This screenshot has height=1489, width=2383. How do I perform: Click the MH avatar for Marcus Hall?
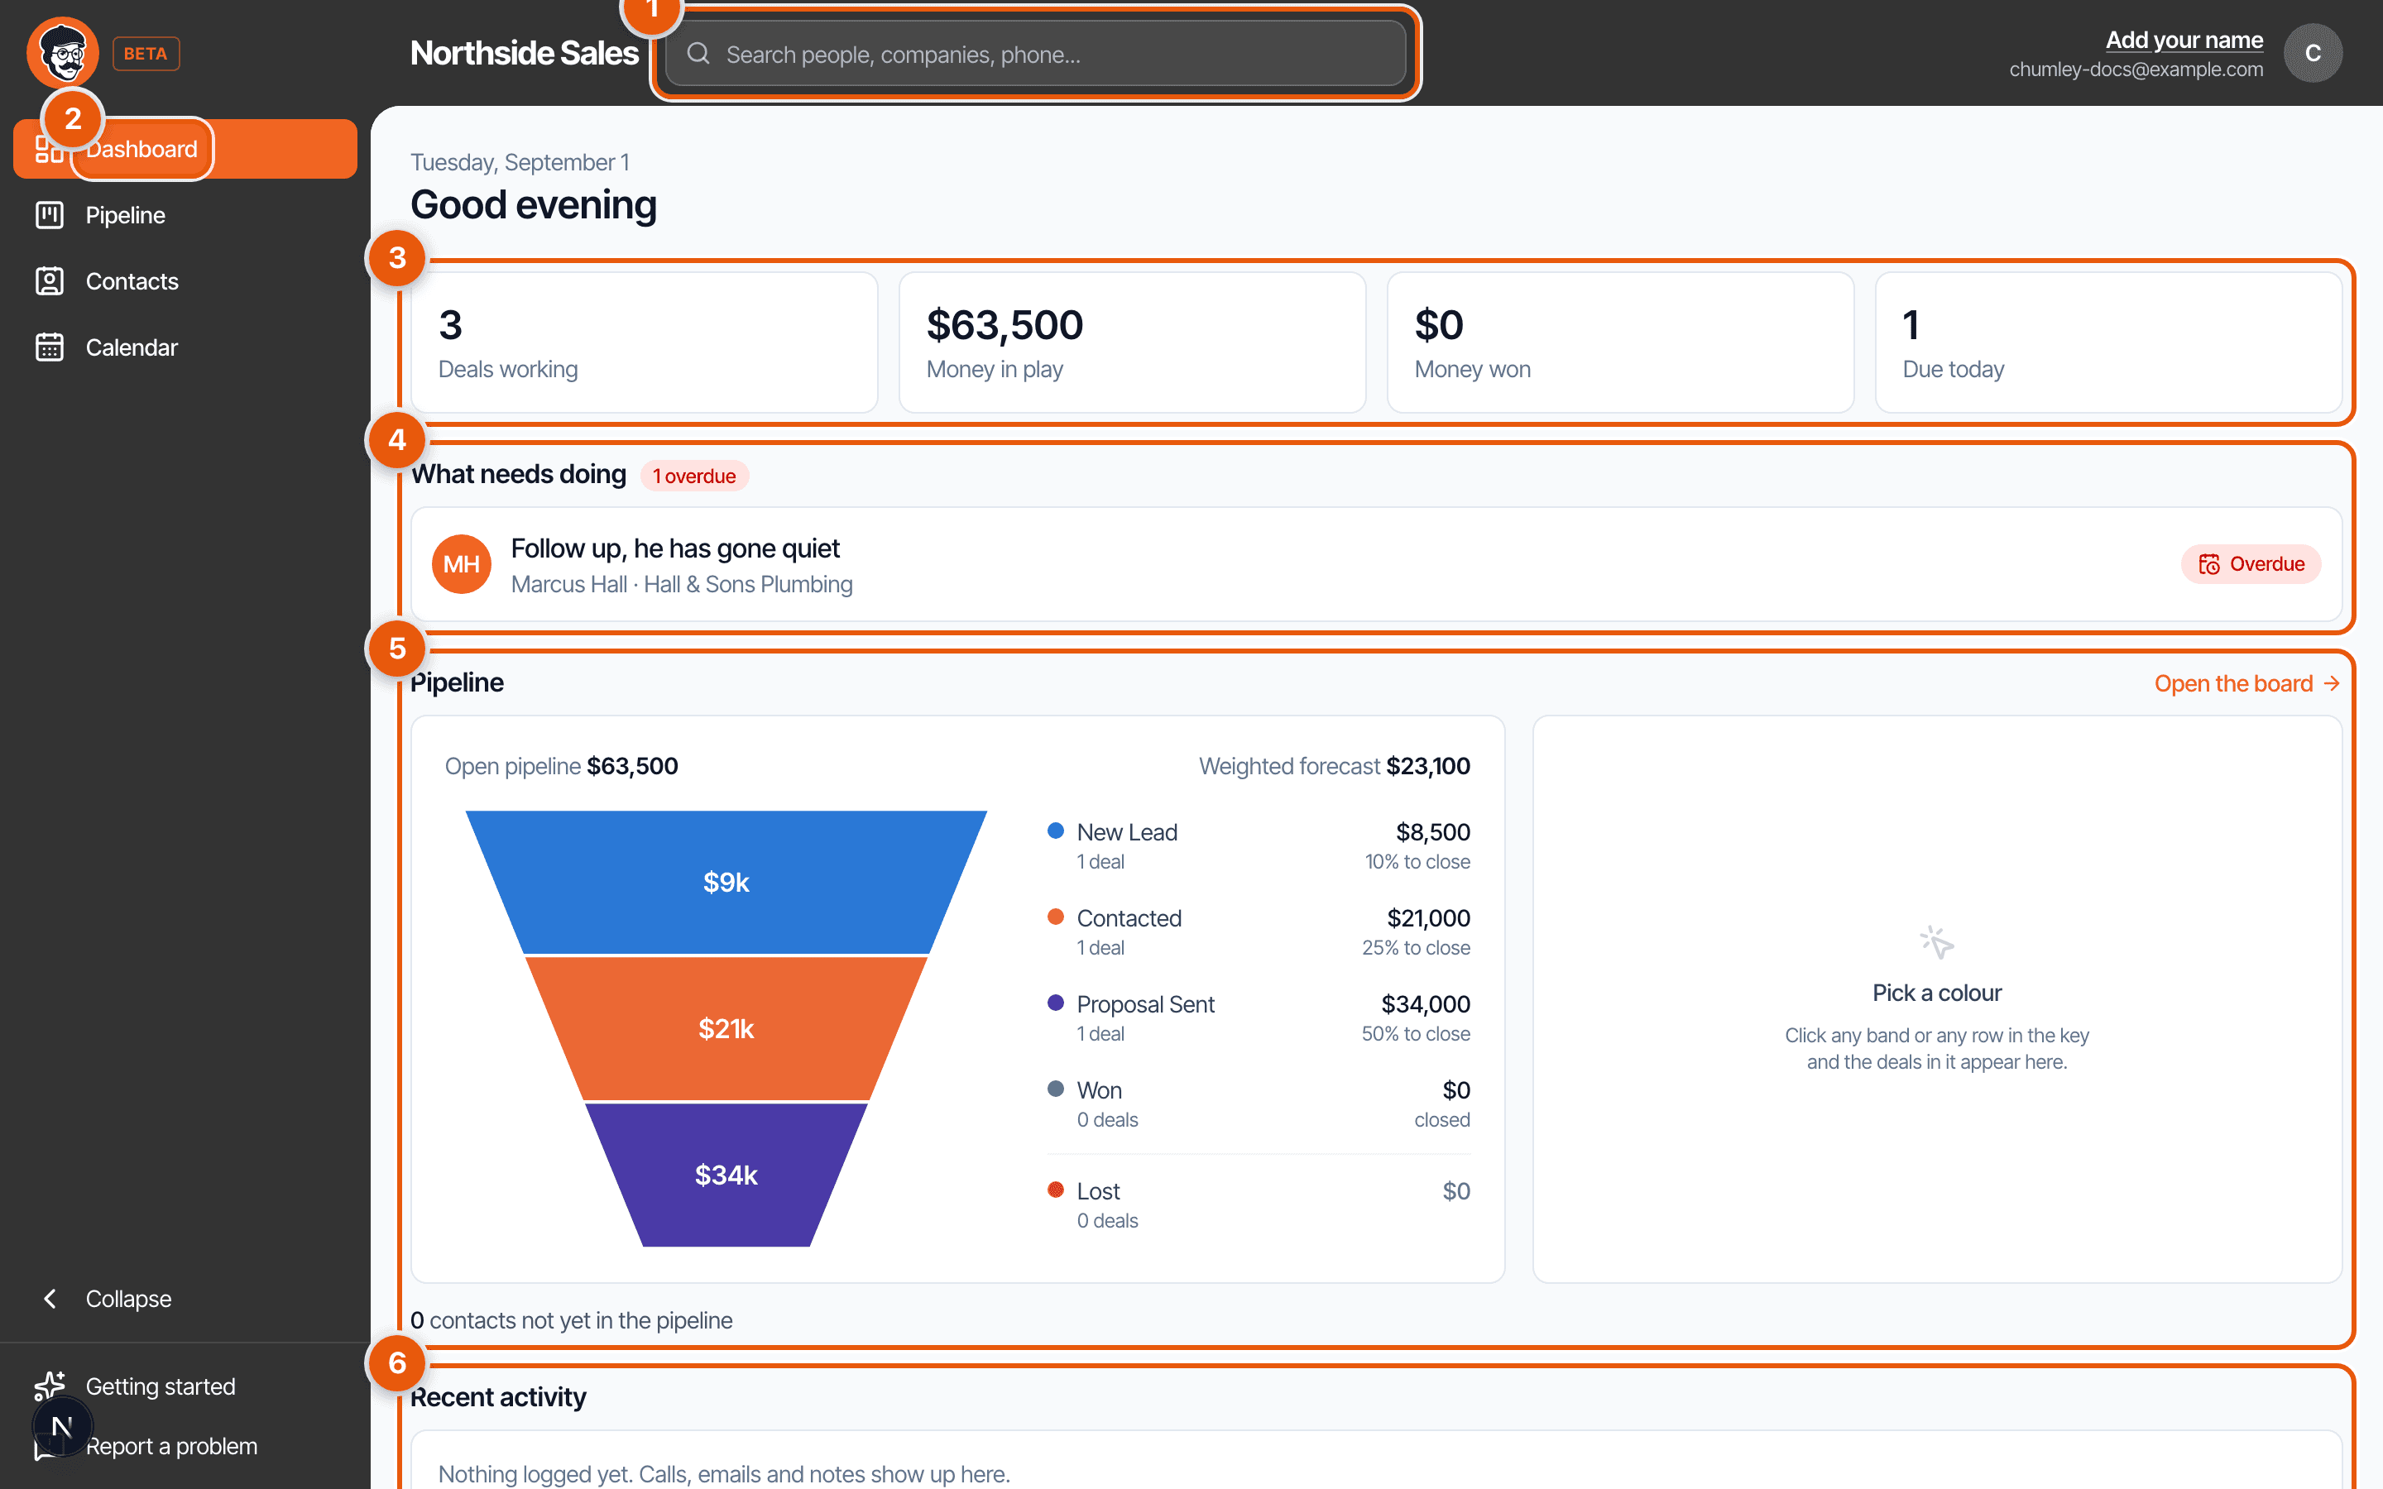tap(462, 564)
